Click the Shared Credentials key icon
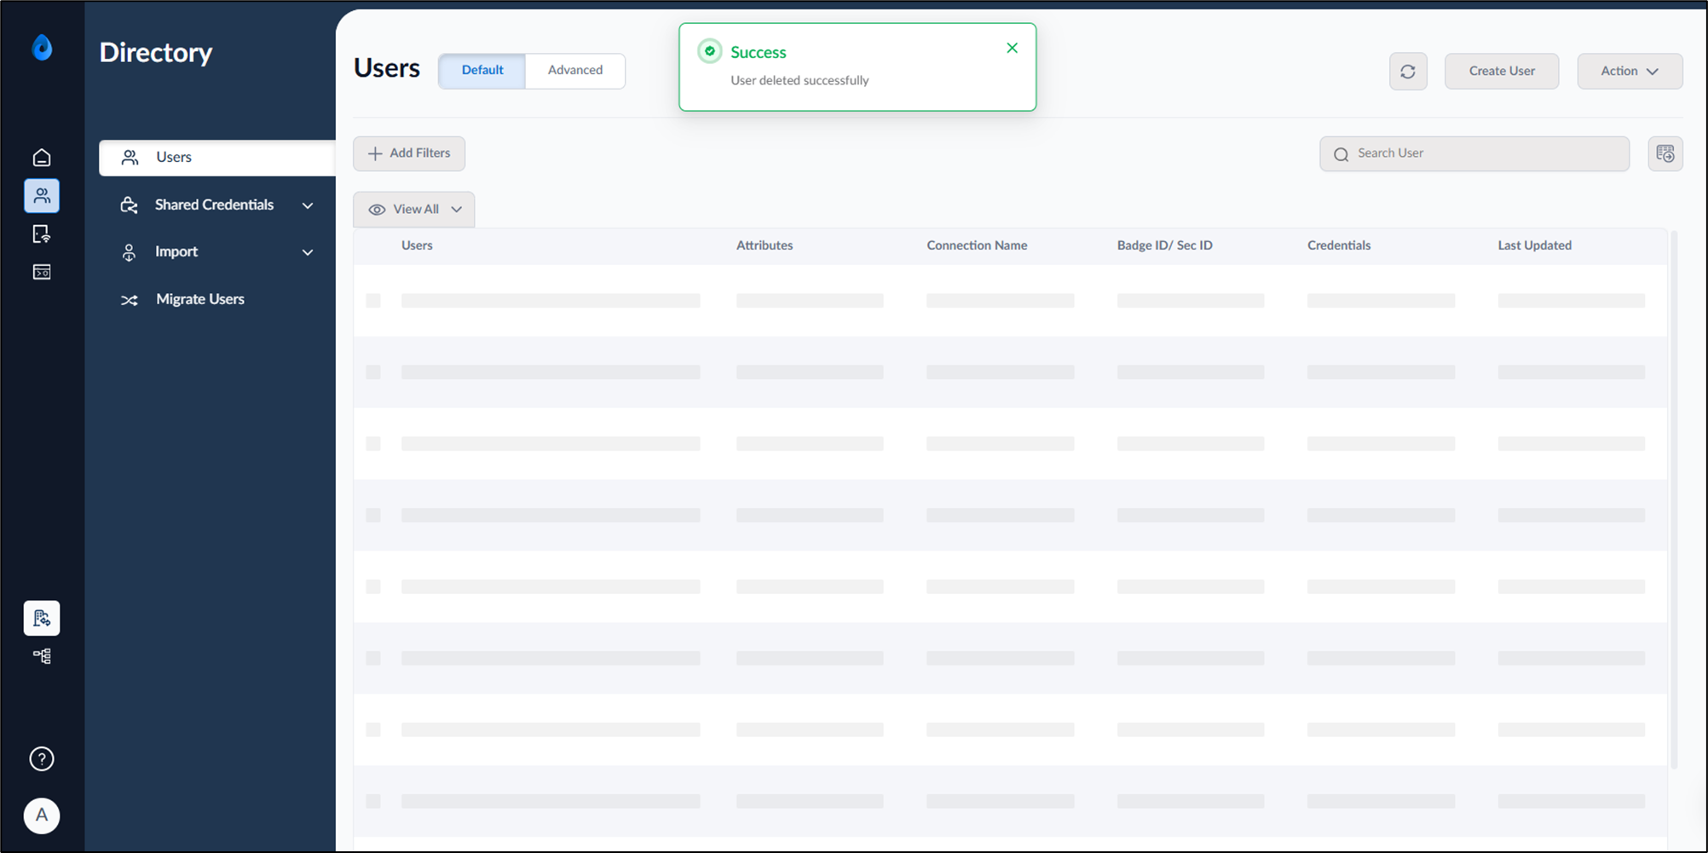Image resolution: width=1708 pixels, height=853 pixels. pyautogui.click(x=129, y=205)
